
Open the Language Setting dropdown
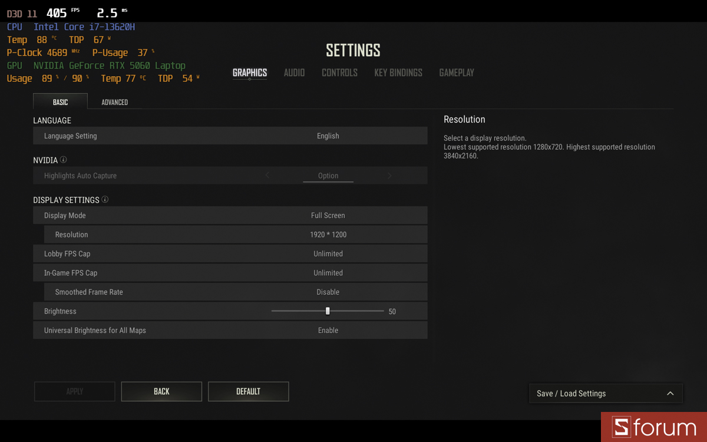tap(328, 136)
